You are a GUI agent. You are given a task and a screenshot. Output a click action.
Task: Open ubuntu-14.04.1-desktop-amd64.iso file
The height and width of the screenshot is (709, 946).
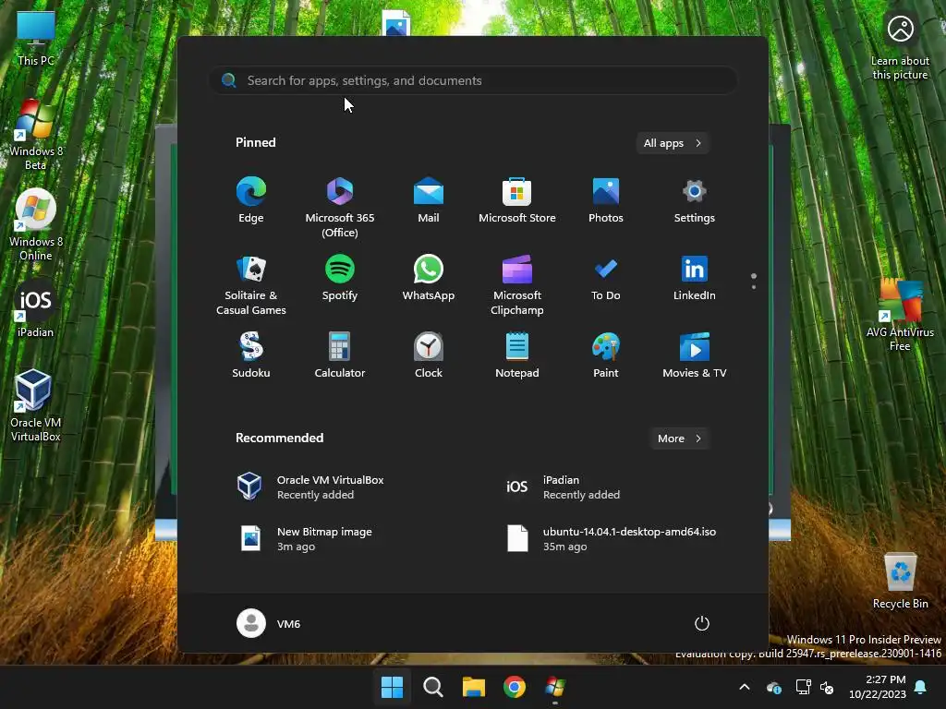(x=613, y=539)
